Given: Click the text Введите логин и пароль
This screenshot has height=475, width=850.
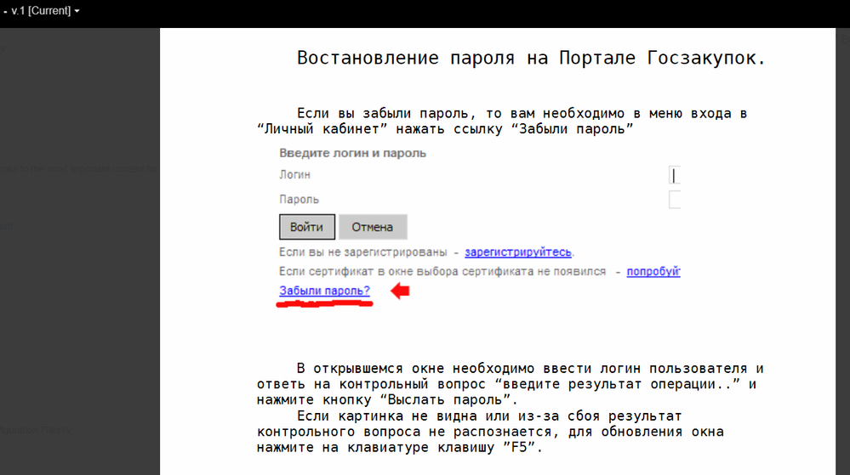Looking at the screenshot, I should click(x=352, y=153).
